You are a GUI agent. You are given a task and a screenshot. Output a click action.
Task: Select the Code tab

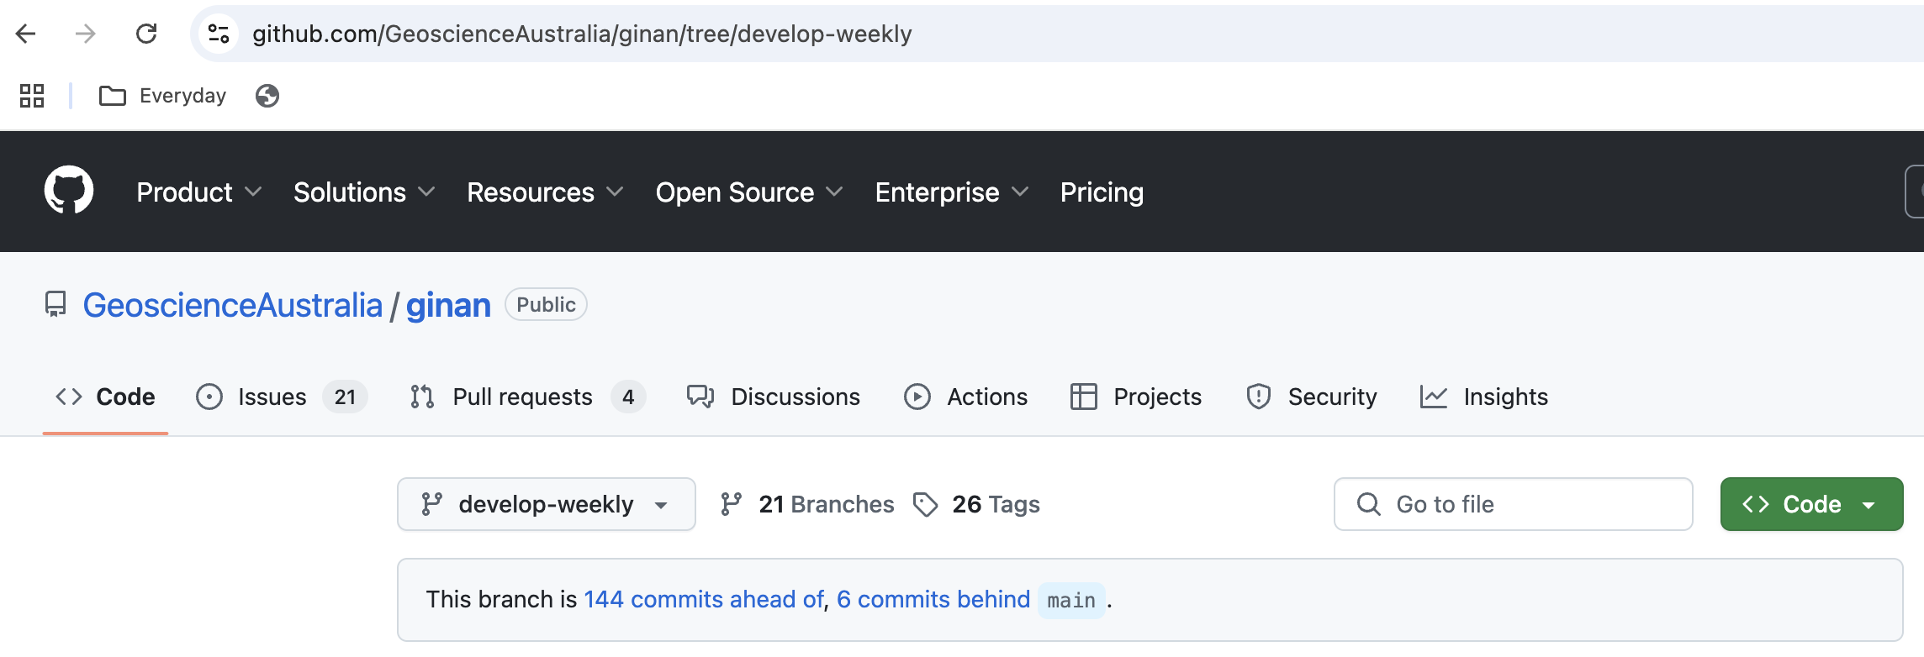click(105, 397)
